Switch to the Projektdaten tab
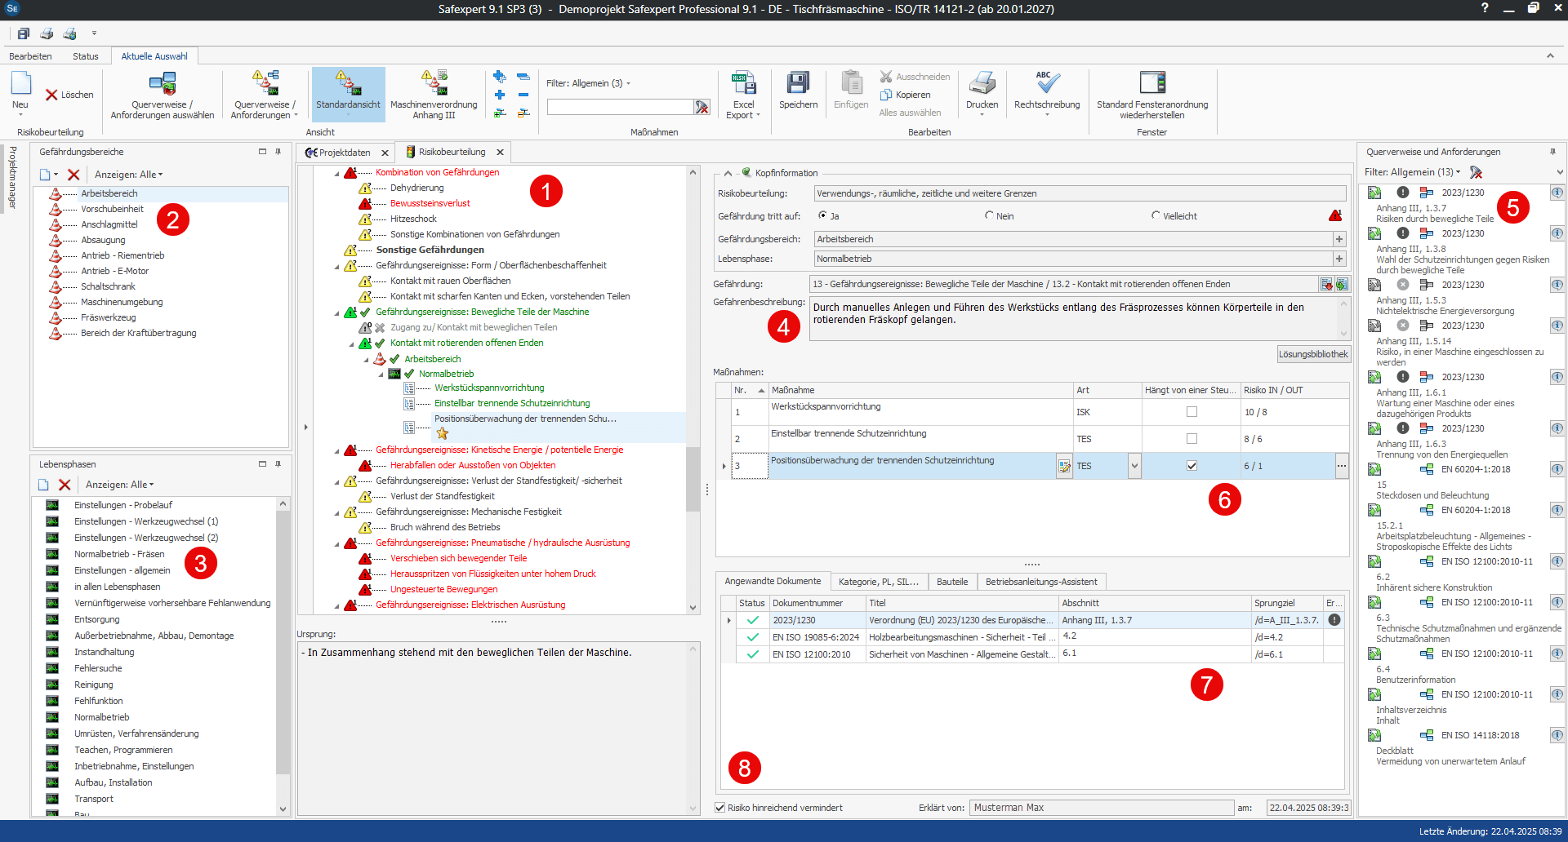Viewport: 1568px width, 842px height. [343, 153]
